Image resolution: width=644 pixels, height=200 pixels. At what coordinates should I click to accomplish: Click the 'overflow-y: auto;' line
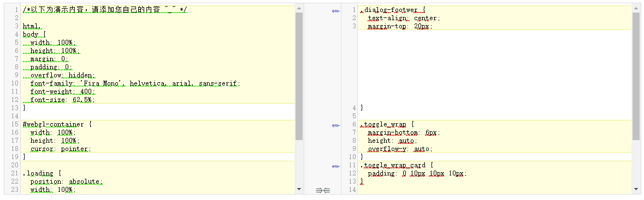(400, 149)
